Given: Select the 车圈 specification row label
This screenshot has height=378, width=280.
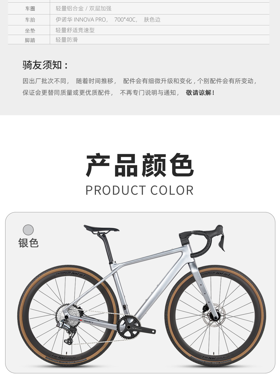Looking at the screenshot, I should [30, 9].
